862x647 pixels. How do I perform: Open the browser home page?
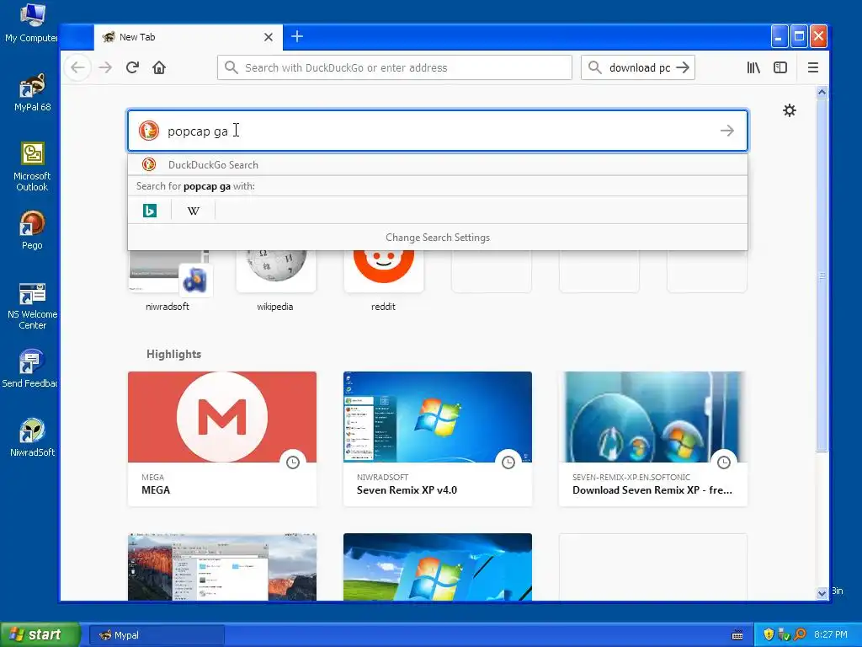(159, 67)
